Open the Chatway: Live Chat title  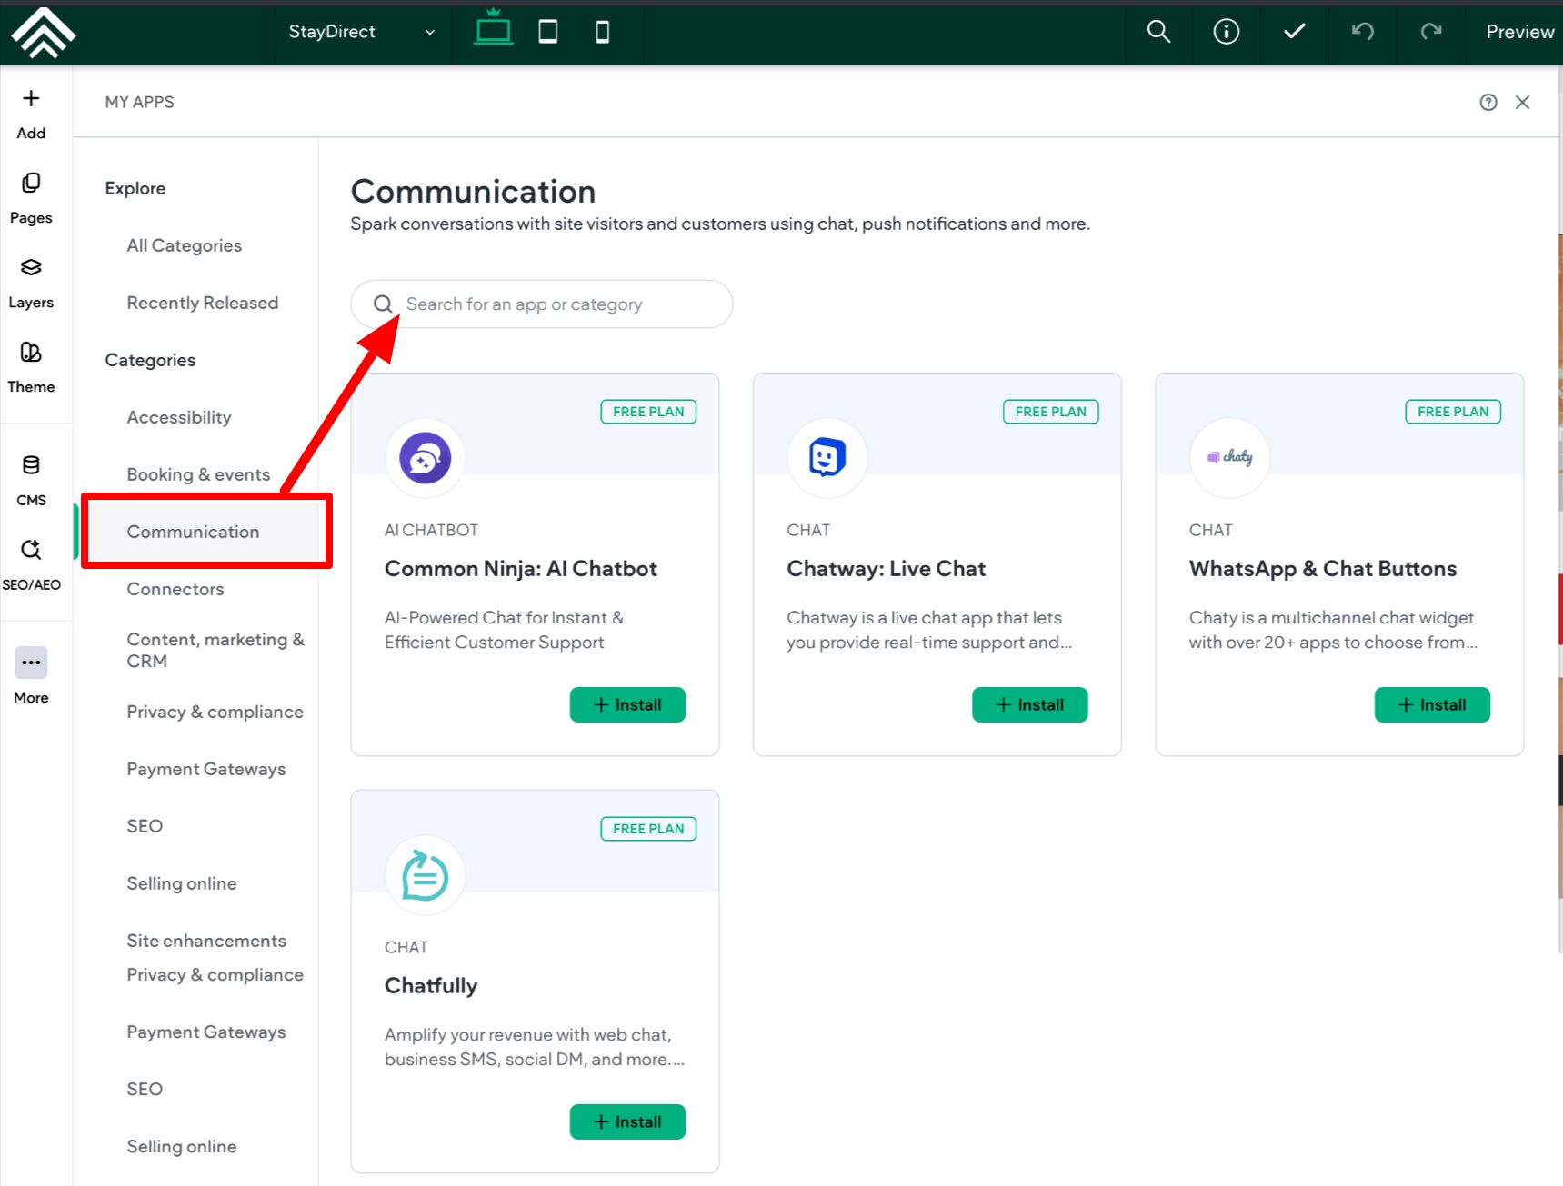(x=887, y=569)
